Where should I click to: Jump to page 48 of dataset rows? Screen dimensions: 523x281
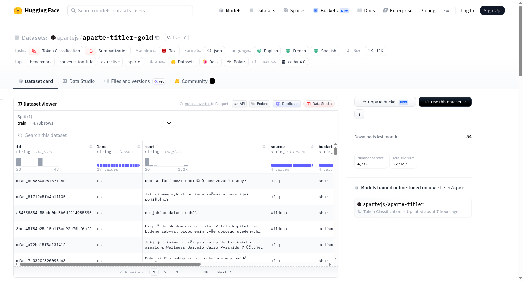pyautogui.click(x=206, y=272)
